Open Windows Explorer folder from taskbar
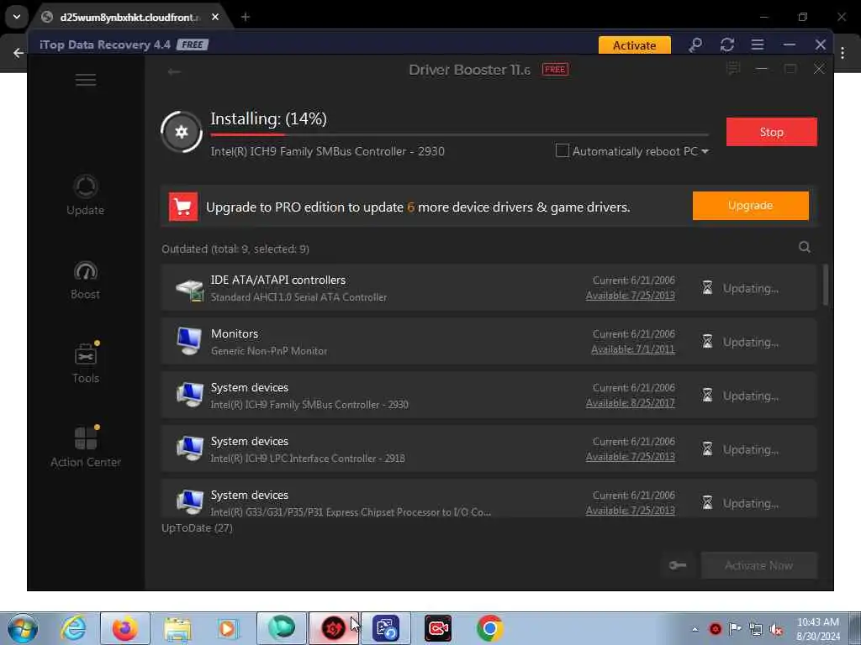Viewport: 861px width, 645px height. [177, 628]
